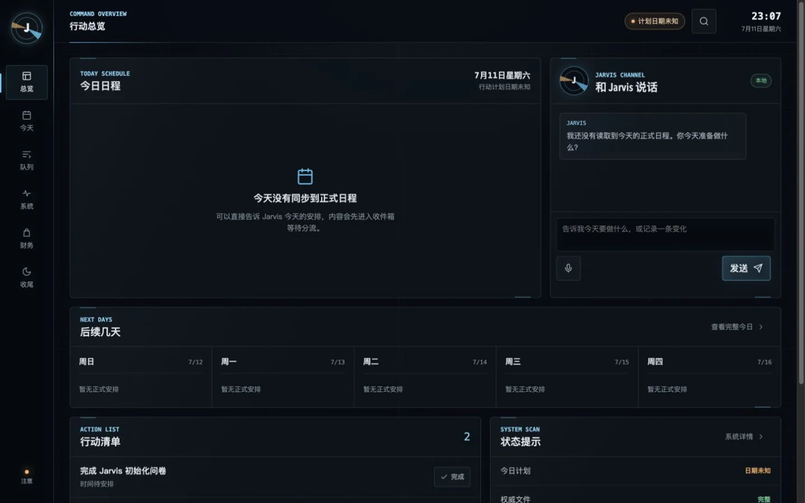Open search with the magnifier icon

(x=704, y=21)
